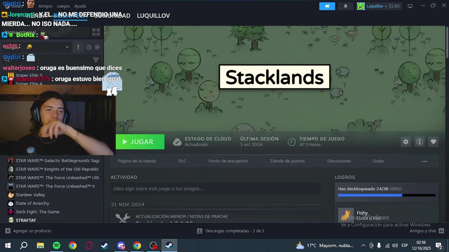The image size is (449, 252).
Task: Toggle the recent activity clock sort
Action: coord(89,47)
